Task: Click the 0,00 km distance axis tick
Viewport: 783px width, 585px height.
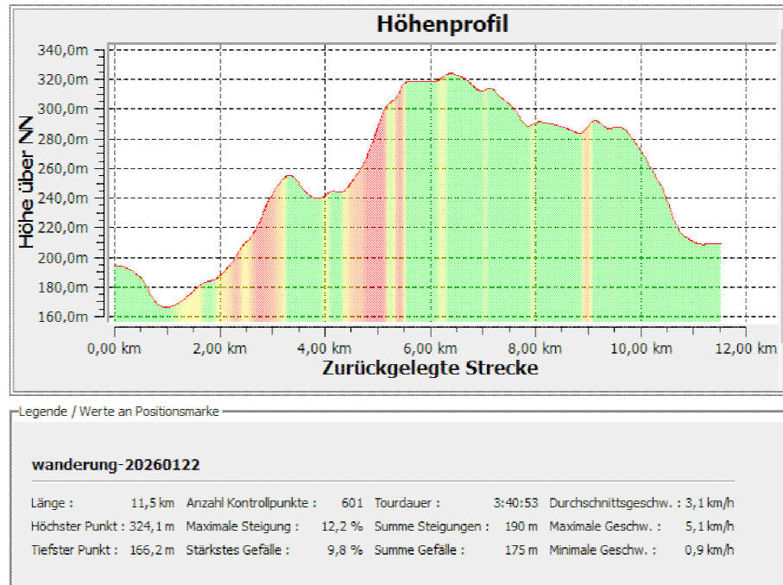Action: pos(115,348)
